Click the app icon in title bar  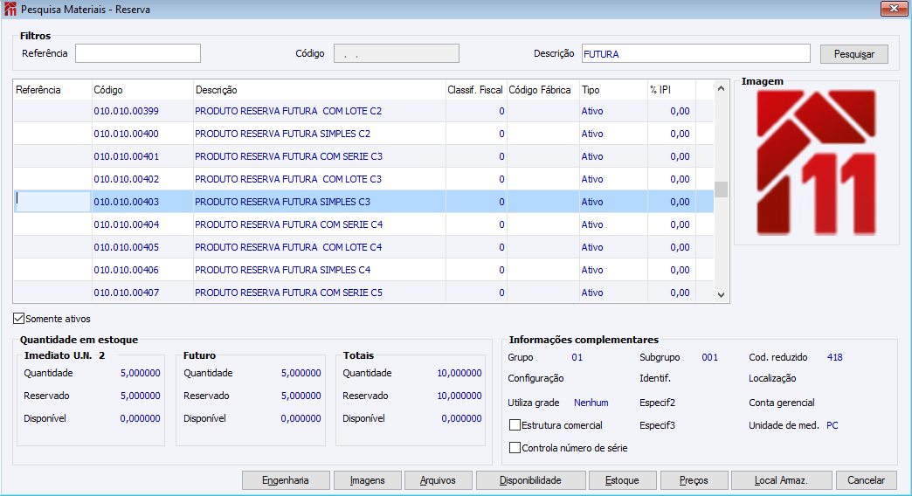pos(10,10)
